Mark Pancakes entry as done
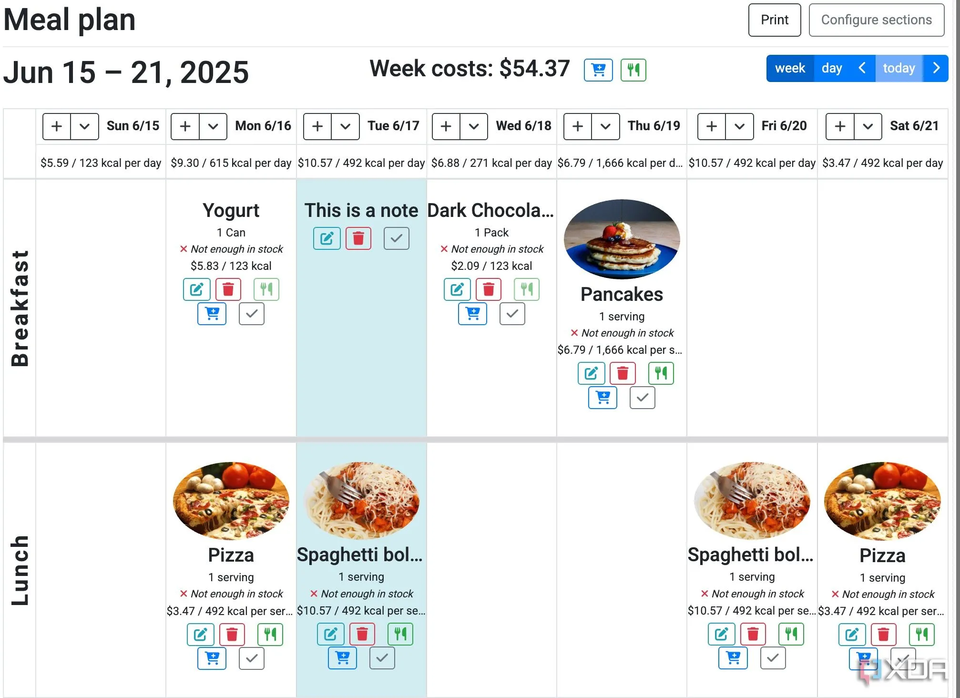Screen dimensions: 960x698 642,398
